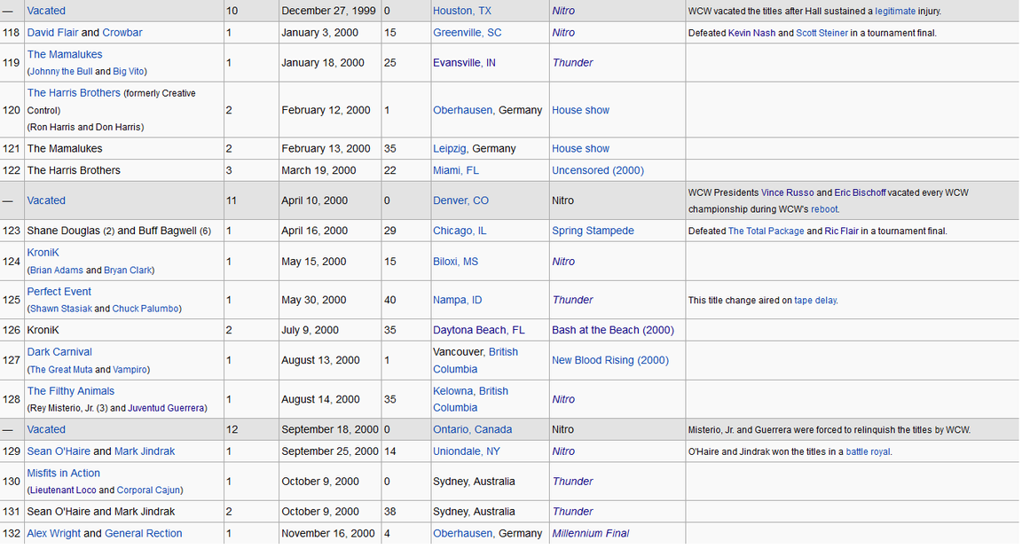This screenshot has height=549, width=1022.
Task: Open the Juventud Guerrera link
Action: click(166, 408)
